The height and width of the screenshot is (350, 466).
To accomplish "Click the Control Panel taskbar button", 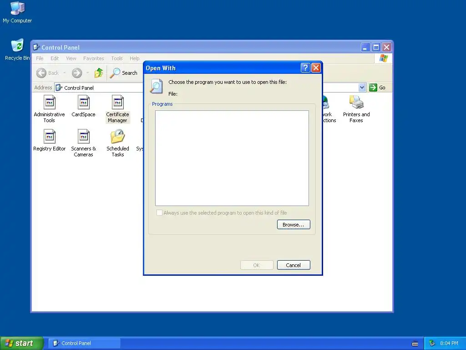I will pyautogui.click(x=85, y=343).
